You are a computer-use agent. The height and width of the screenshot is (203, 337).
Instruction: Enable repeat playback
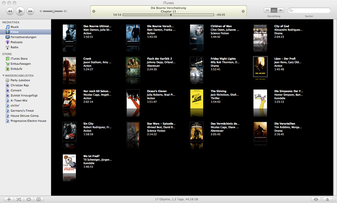29,199
